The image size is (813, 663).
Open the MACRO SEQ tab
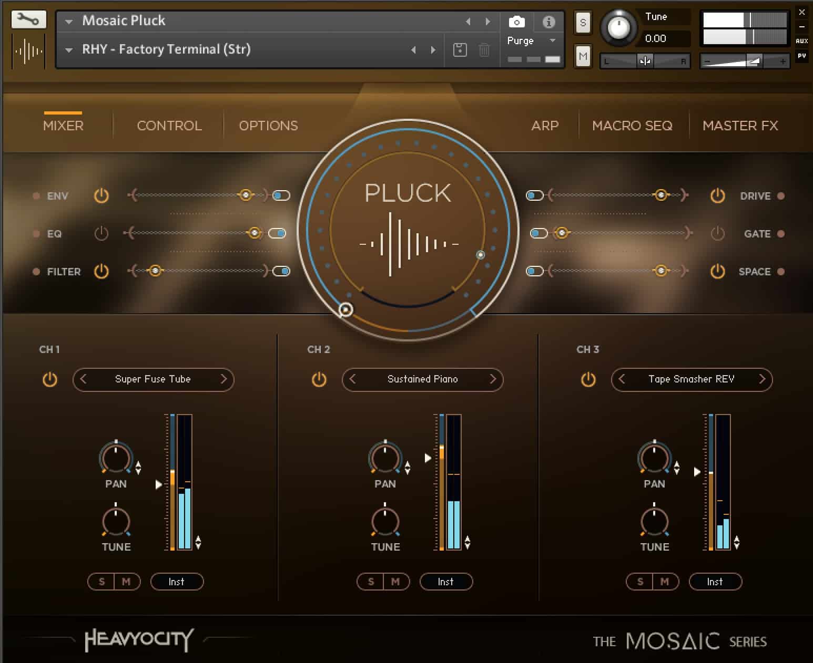pyautogui.click(x=632, y=126)
